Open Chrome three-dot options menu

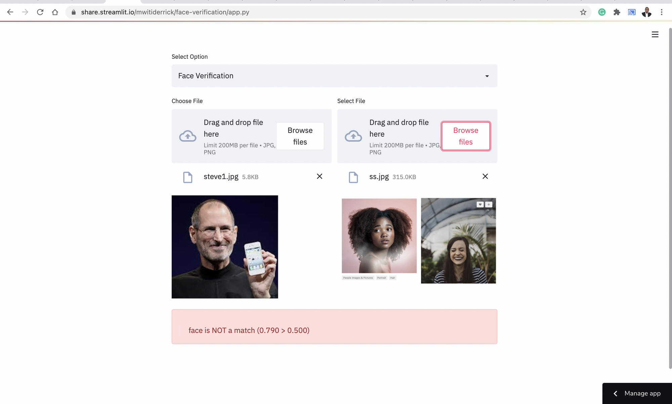click(x=662, y=12)
